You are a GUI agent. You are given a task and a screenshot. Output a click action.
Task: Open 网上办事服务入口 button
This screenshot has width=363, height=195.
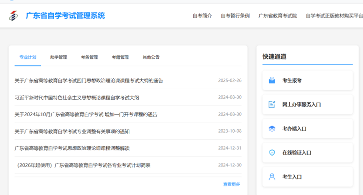308,104
